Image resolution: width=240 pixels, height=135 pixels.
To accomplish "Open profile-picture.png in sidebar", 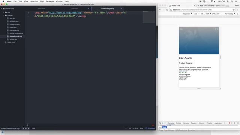I will coord(16,33).
